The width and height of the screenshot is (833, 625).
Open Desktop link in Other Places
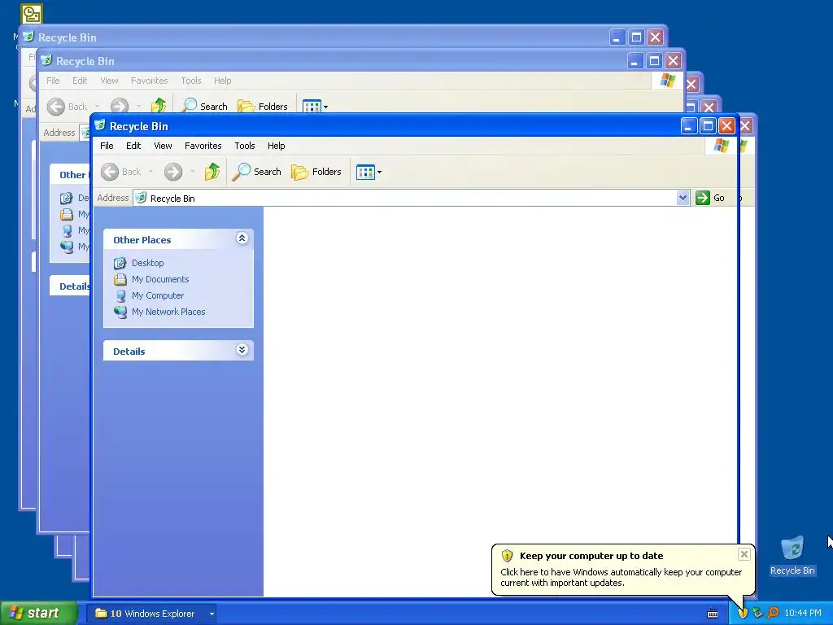148,263
